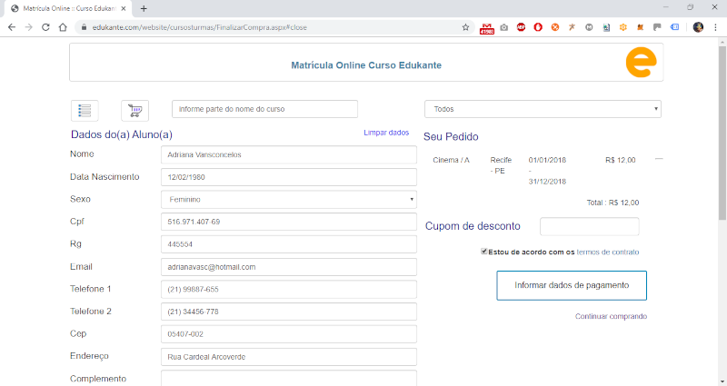727x386 pixels.
Task: Reload the page
Action: click(x=45, y=27)
